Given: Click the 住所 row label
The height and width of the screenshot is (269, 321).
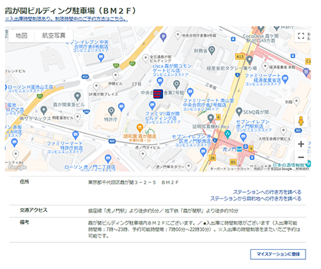Looking at the screenshot, I should [24, 181].
